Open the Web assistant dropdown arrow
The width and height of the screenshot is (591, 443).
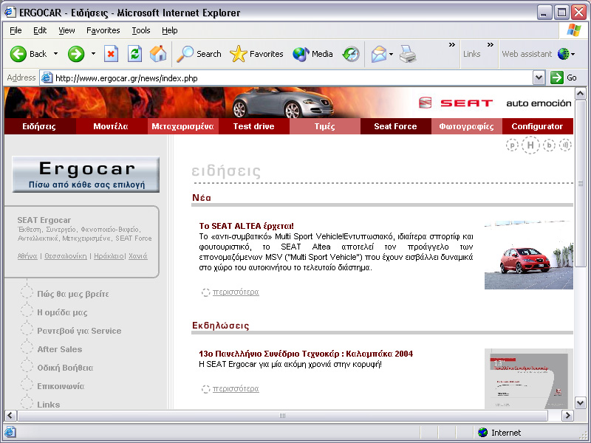[573, 54]
